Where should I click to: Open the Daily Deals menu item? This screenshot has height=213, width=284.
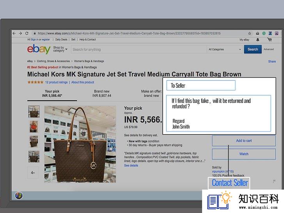click(61, 39)
